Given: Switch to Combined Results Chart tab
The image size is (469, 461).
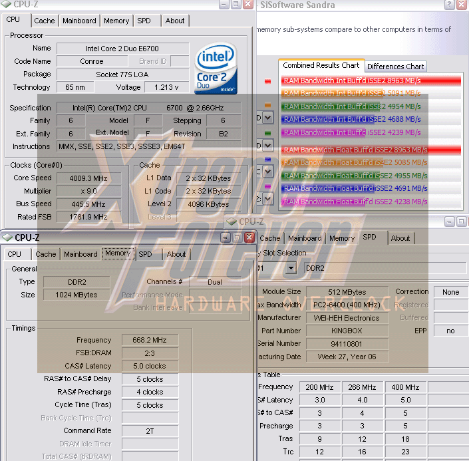Looking at the screenshot, I should coord(321,65).
